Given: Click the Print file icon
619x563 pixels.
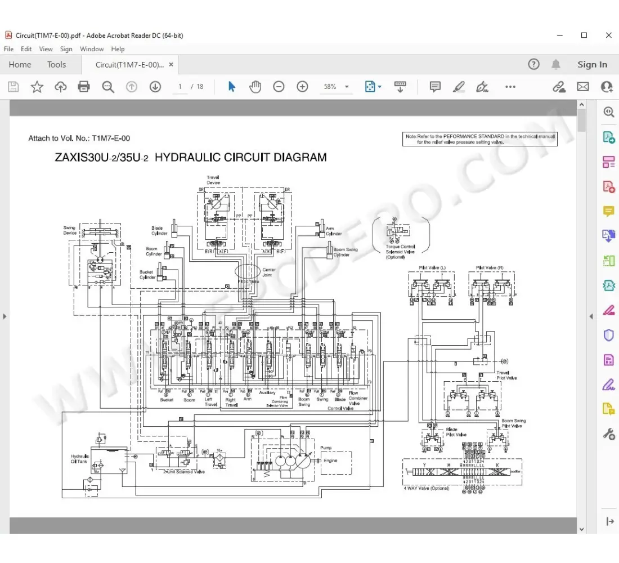Looking at the screenshot, I should [x=84, y=87].
